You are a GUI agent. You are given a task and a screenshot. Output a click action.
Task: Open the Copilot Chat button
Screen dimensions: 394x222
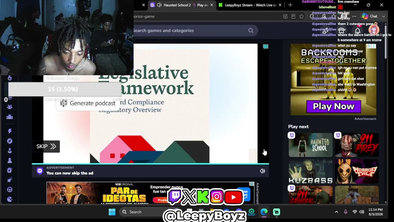pos(370,16)
